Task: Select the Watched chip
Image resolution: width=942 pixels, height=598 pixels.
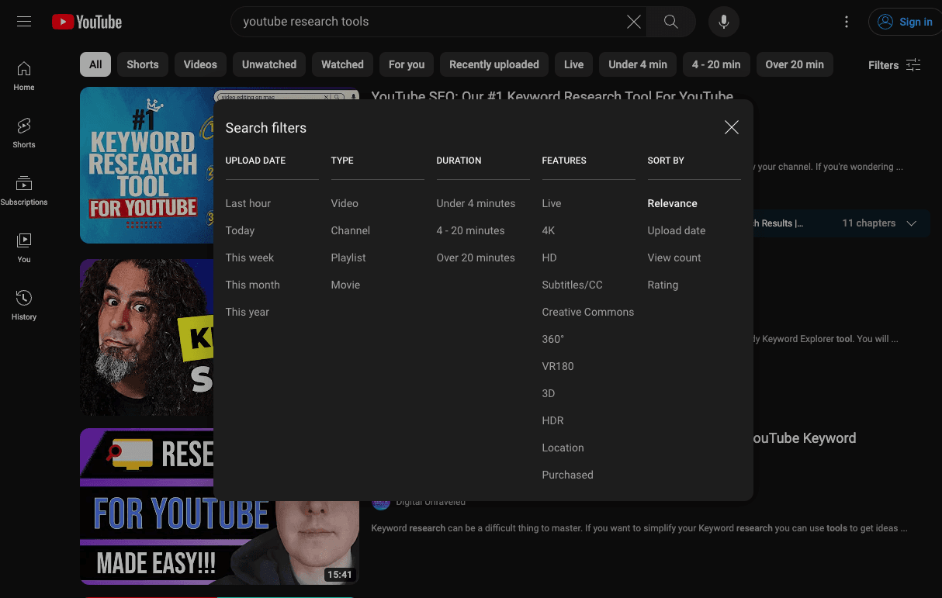Action: pyautogui.click(x=342, y=64)
